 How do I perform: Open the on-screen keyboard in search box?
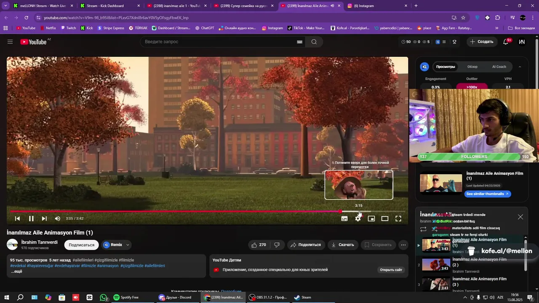299,42
